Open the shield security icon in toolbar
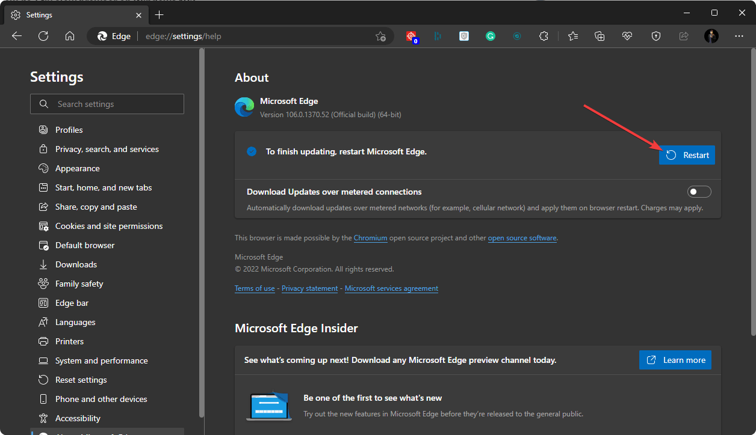 pos(656,36)
